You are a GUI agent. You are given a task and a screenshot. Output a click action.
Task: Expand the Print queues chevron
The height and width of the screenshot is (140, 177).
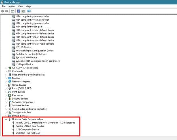point(6,92)
